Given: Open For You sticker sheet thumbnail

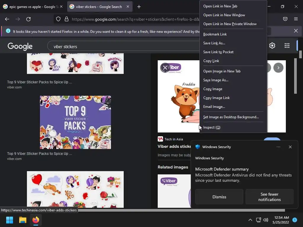Looking at the screenshot, I should pyautogui.click(x=75, y=189).
